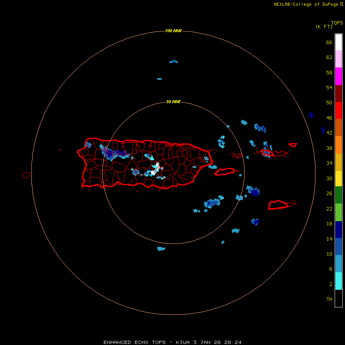Click the legend value 10

[329, 254]
